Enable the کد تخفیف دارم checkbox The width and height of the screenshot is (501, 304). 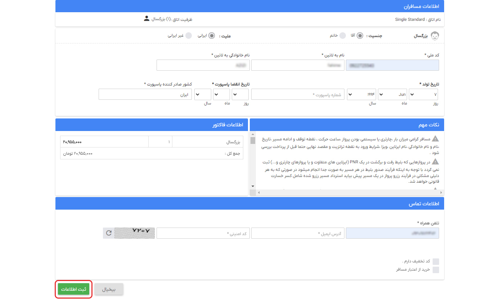[x=436, y=261]
